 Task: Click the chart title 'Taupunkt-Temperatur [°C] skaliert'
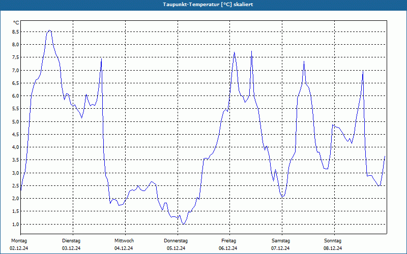pyautogui.click(x=208, y=5)
